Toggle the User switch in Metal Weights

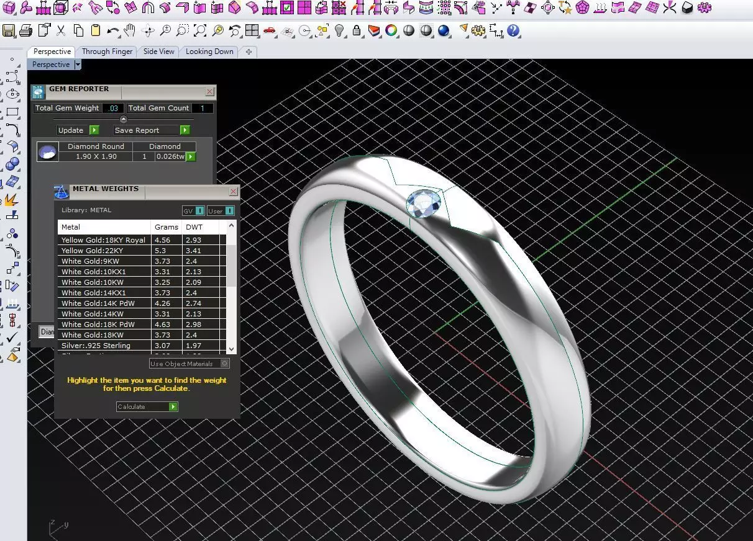tap(221, 211)
